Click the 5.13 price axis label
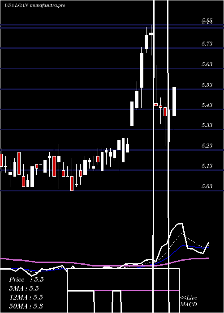Screen dimensions: 224x313 (x=207, y=166)
